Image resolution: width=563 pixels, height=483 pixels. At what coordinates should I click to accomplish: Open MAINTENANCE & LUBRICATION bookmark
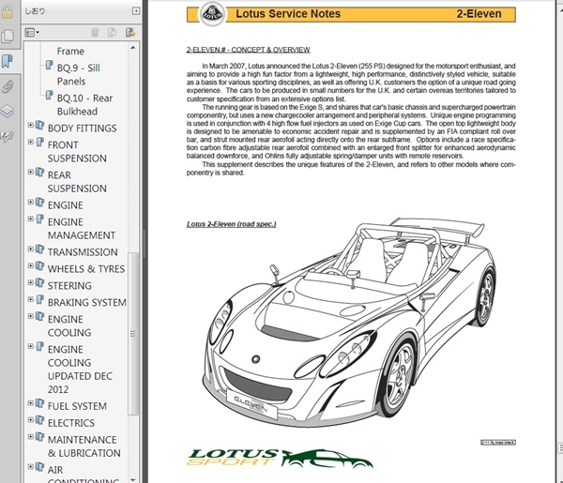pos(84,446)
